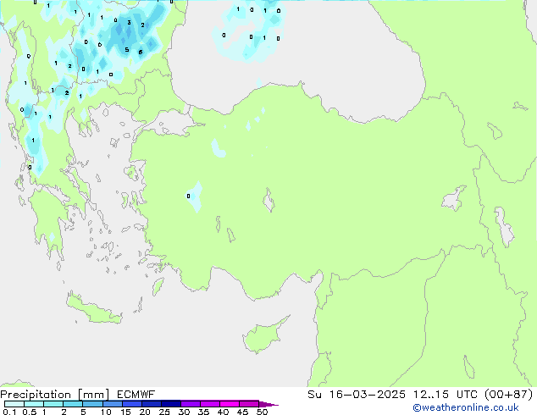The height and width of the screenshot is (415, 537).
Task: Click the 1–2 mm legend color swatch
Action: click(x=53, y=404)
